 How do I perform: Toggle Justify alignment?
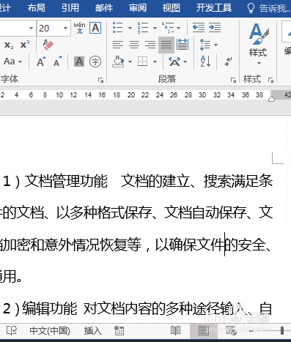166,45
